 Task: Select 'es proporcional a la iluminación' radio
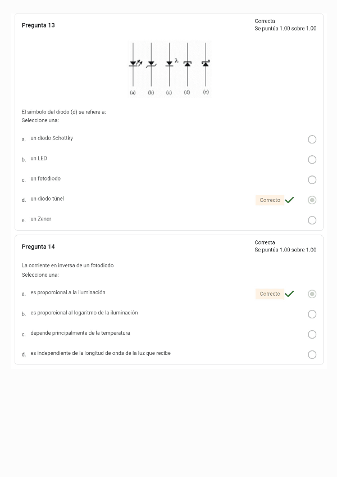[312, 294]
